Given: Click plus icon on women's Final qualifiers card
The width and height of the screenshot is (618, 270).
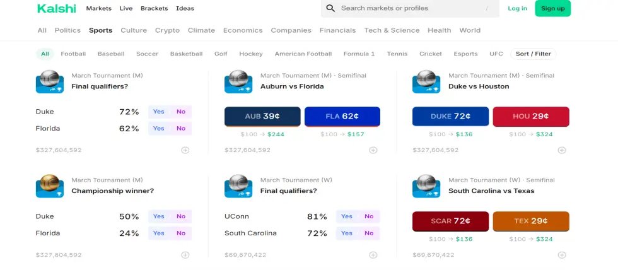Looking at the screenshot, I should point(373,255).
